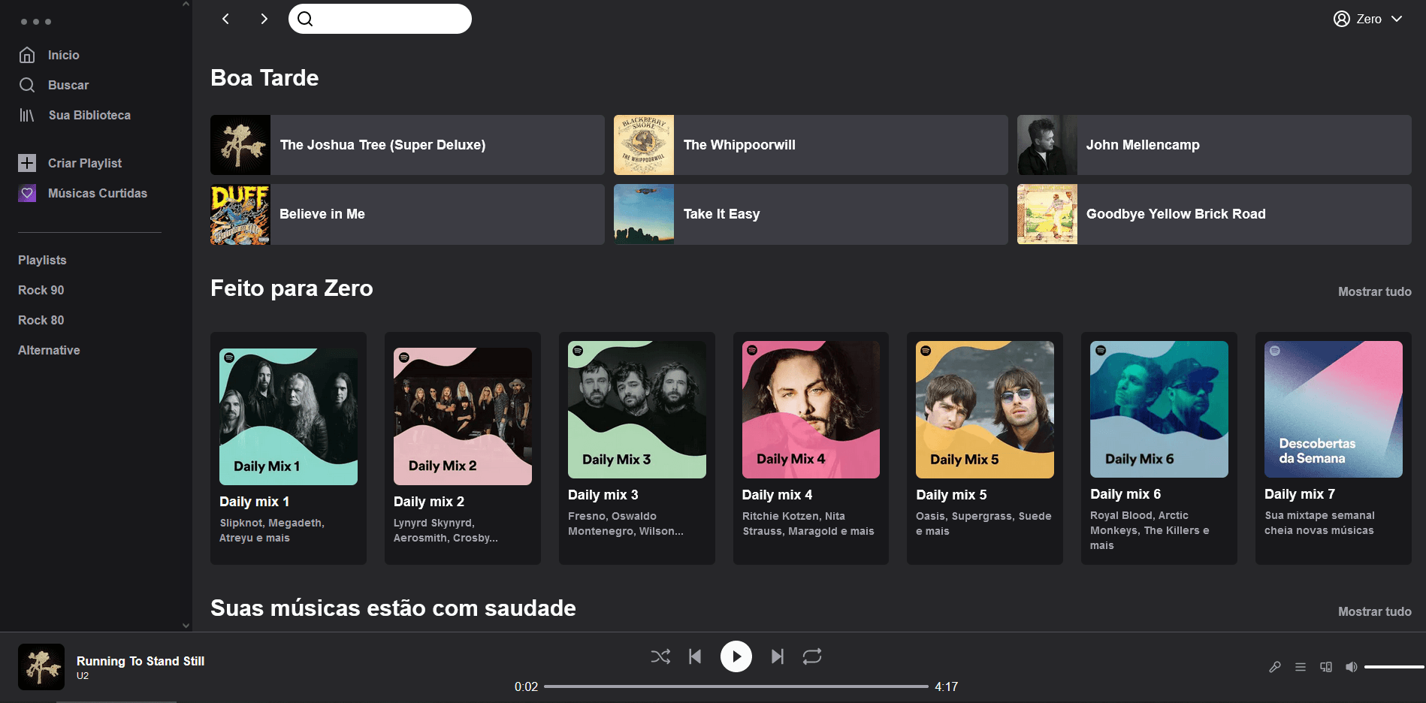Open Músicas Curtidas label
The image size is (1426, 703).
(x=98, y=193)
